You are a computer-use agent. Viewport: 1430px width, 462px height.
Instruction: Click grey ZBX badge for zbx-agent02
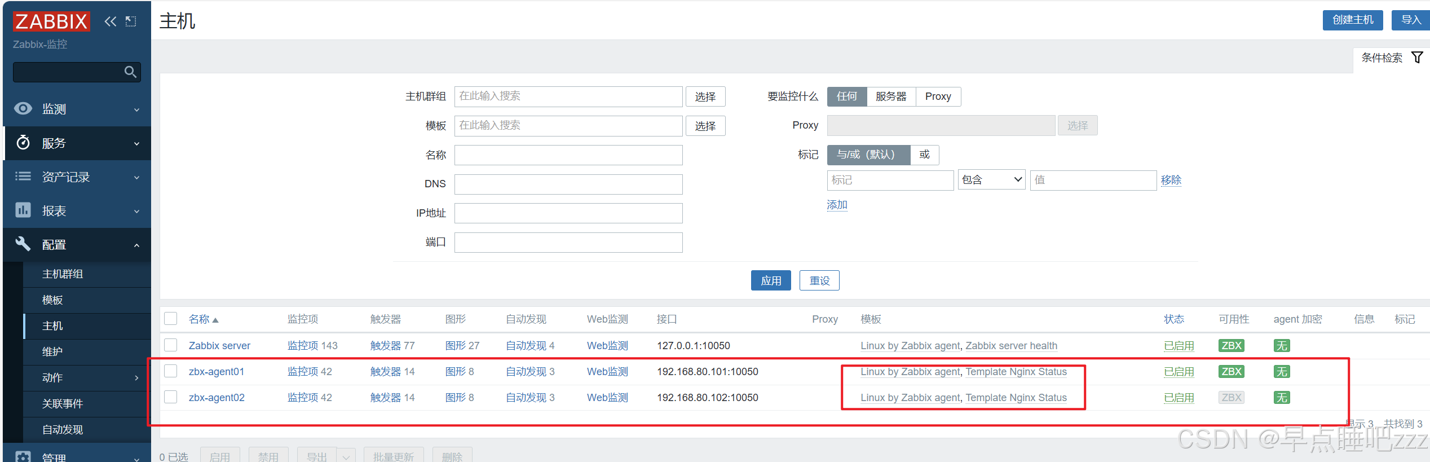(x=1232, y=398)
